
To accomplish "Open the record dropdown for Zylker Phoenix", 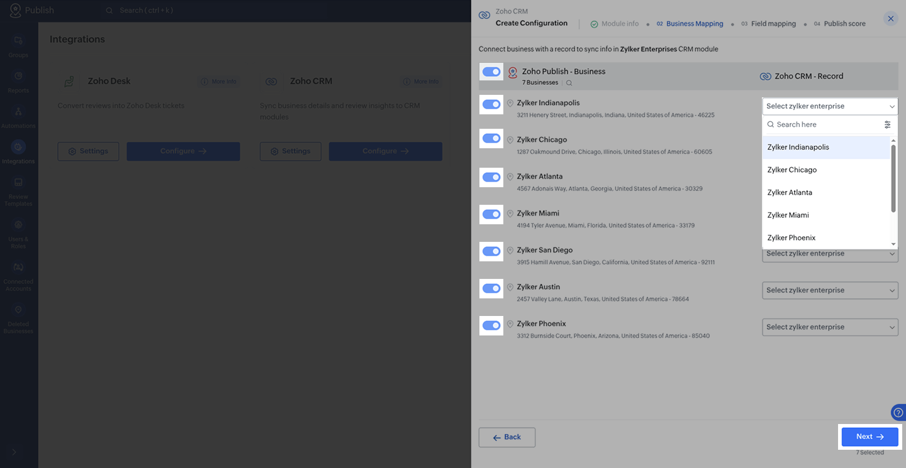I will [x=830, y=327].
